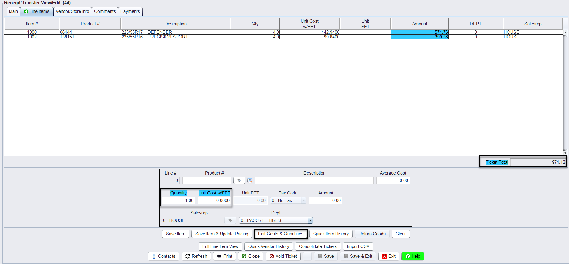
Task: Open the Contacts window
Action: tap(164, 256)
